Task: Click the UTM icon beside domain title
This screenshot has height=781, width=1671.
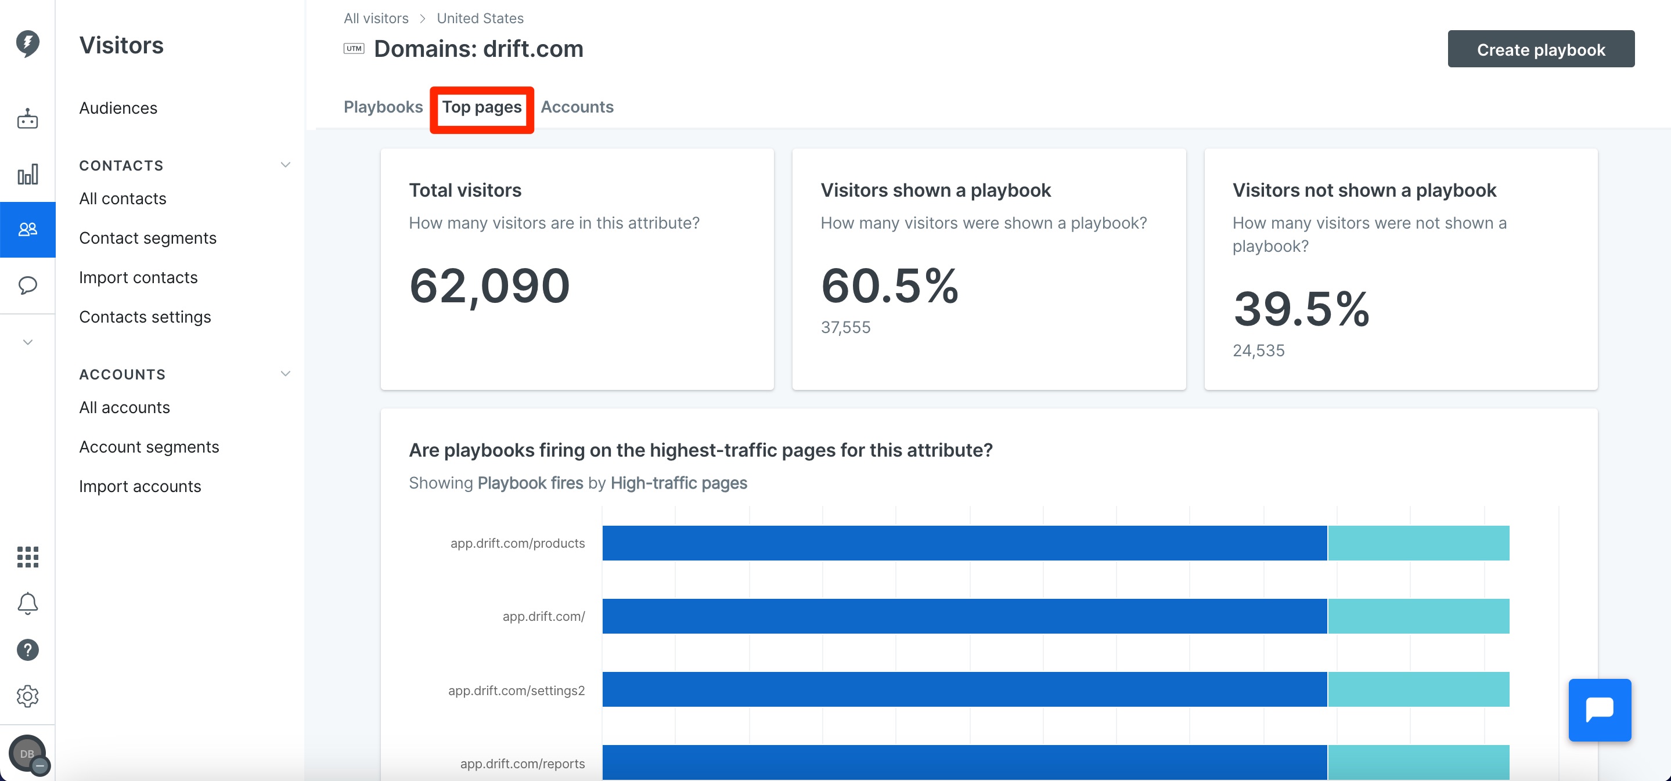Action: click(x=354, y=49)
